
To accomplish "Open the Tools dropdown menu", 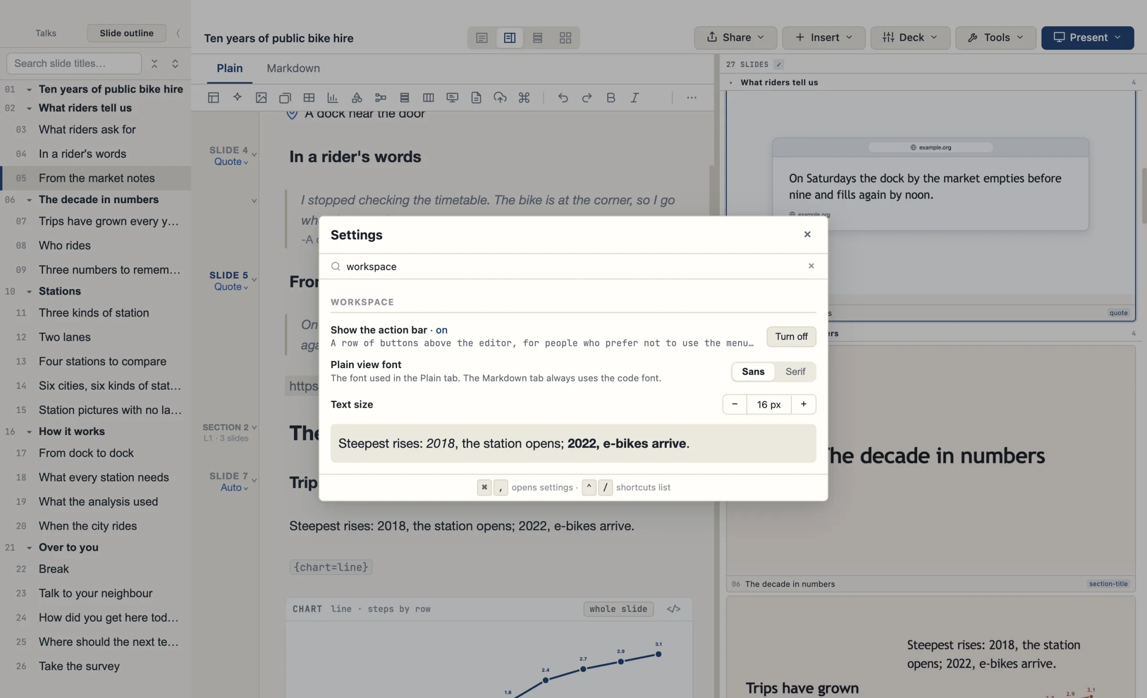I will pyautogui.click(x=996, y=38).
